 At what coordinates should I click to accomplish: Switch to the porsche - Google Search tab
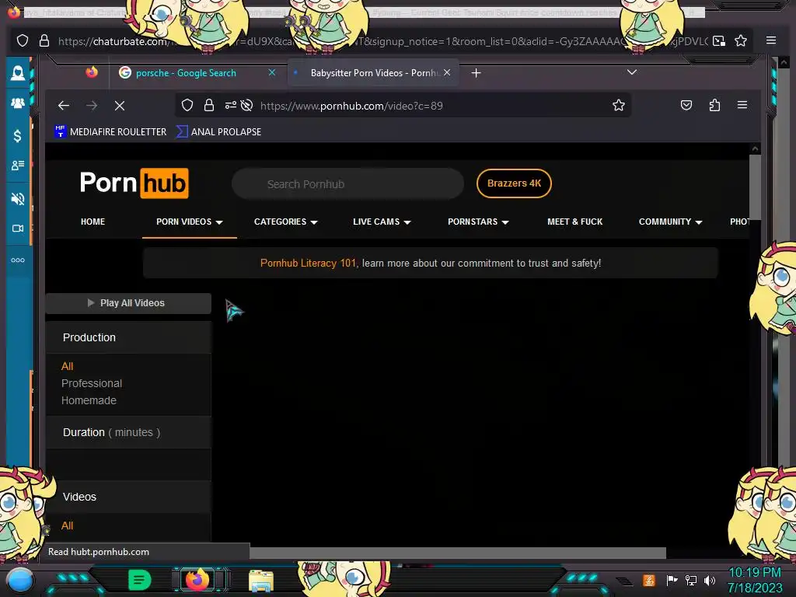pos(187,73)
